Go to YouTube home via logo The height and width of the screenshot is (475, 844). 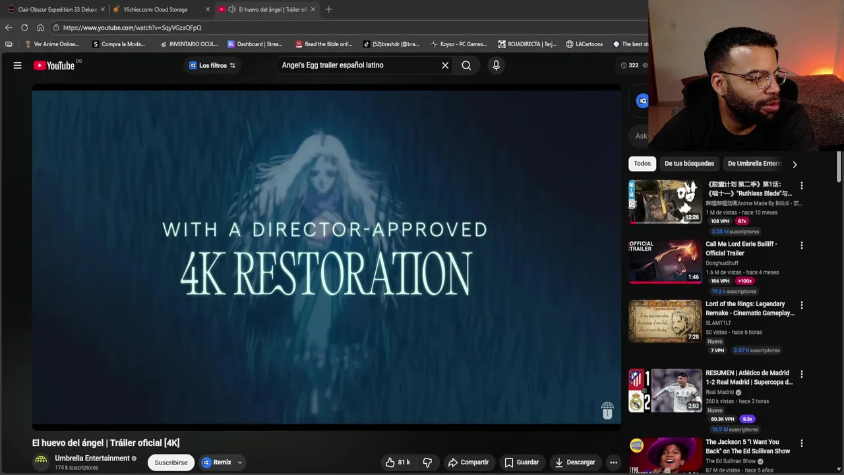(54, 65)
